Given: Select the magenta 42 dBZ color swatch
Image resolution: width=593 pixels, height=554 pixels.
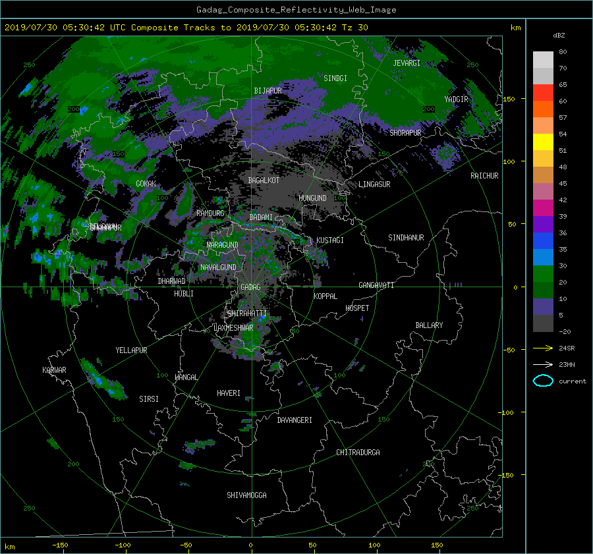Looking at the screenshot, I should pyautogui.click(x=543, y=208).
